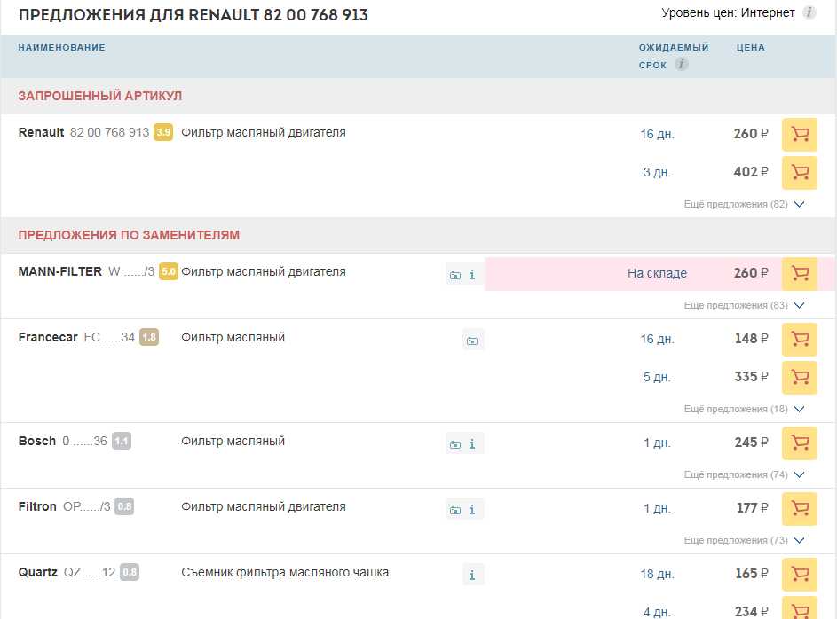Add MANN-FILTER in-stock filter to cart

(x=799, y=274)
